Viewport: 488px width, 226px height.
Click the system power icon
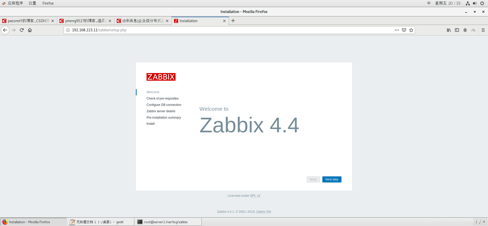click(x=482, y=3)
